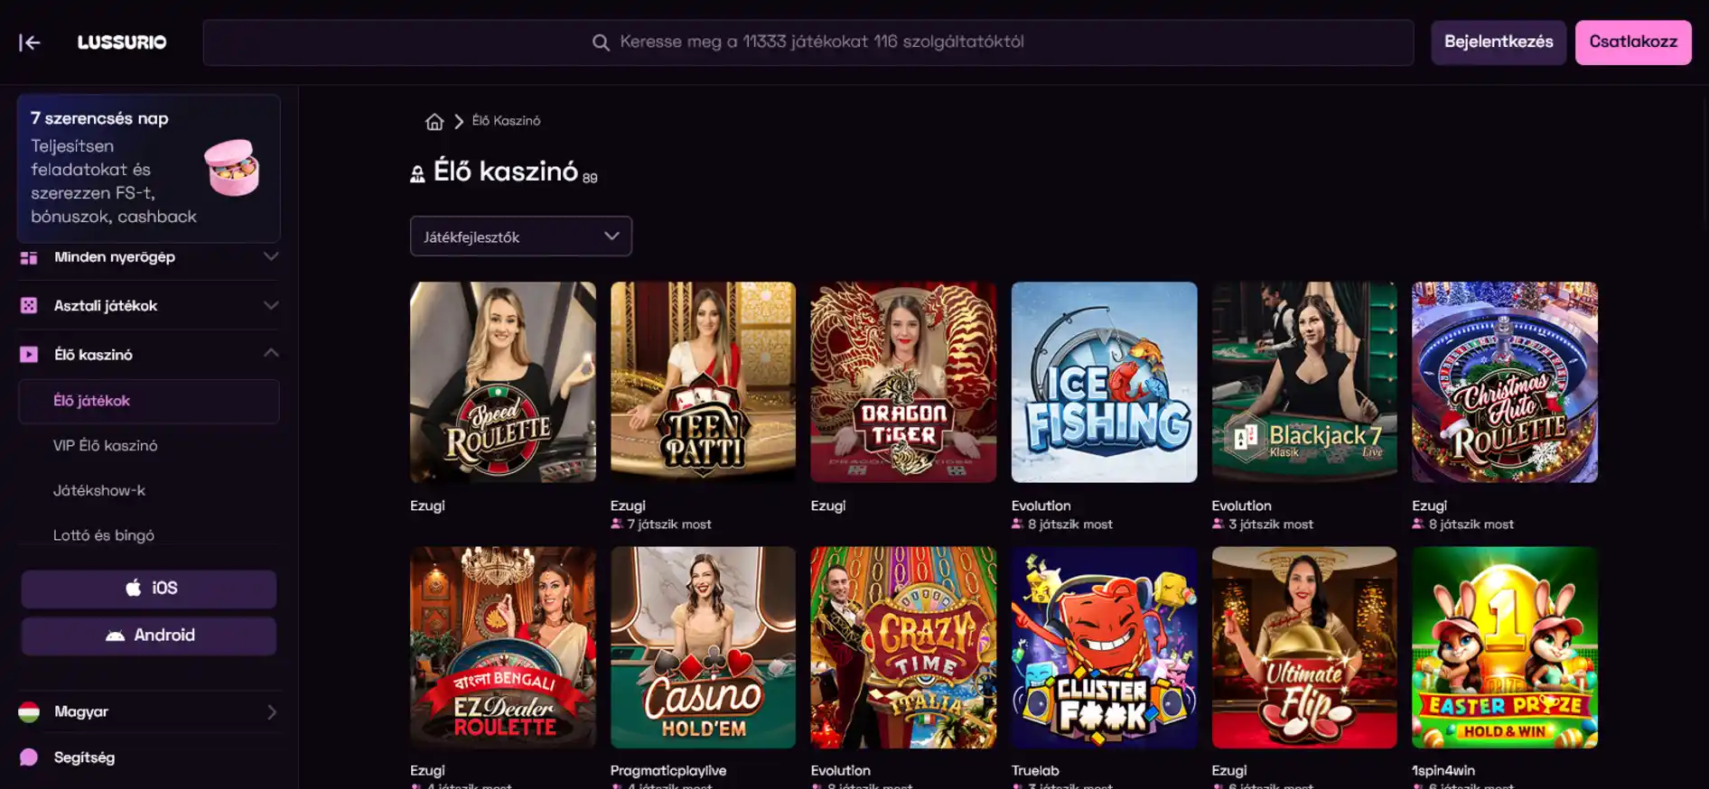Collapse the Élő kaszinó section chevron
Viewport: 1709px width, 789px height.
[x=271, y=354]
